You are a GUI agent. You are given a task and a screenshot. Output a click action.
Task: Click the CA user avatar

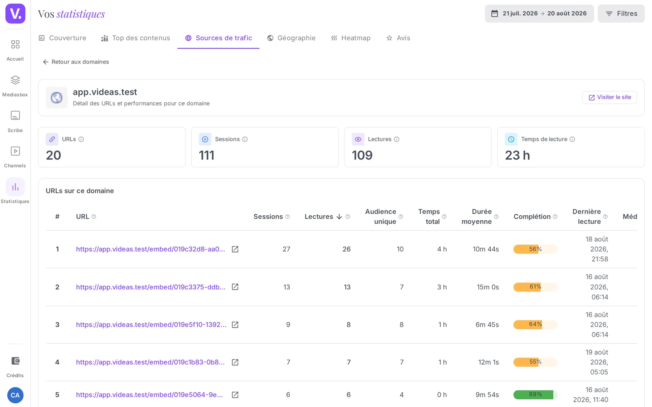pyautogui.click(x=15, y=395)
